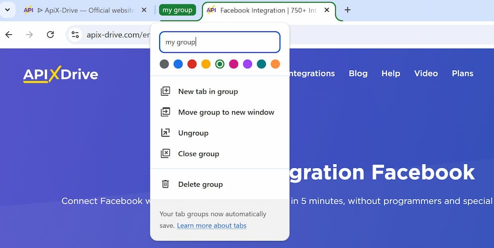Viewport: 494px width, 248px height.
Task: Open the tab search dropdown chevron
Action: click(7, 10)
